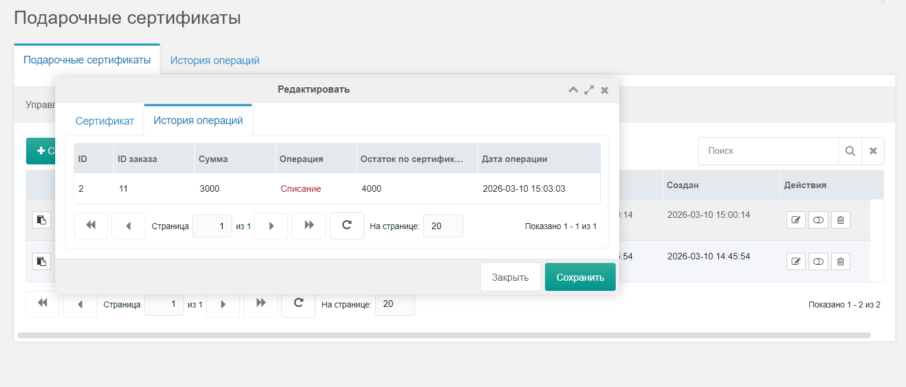The width and height of the screenshot is (906, 387).
Task: Collapse the Редактировать dialog with chevron
Action: point(573,90)
